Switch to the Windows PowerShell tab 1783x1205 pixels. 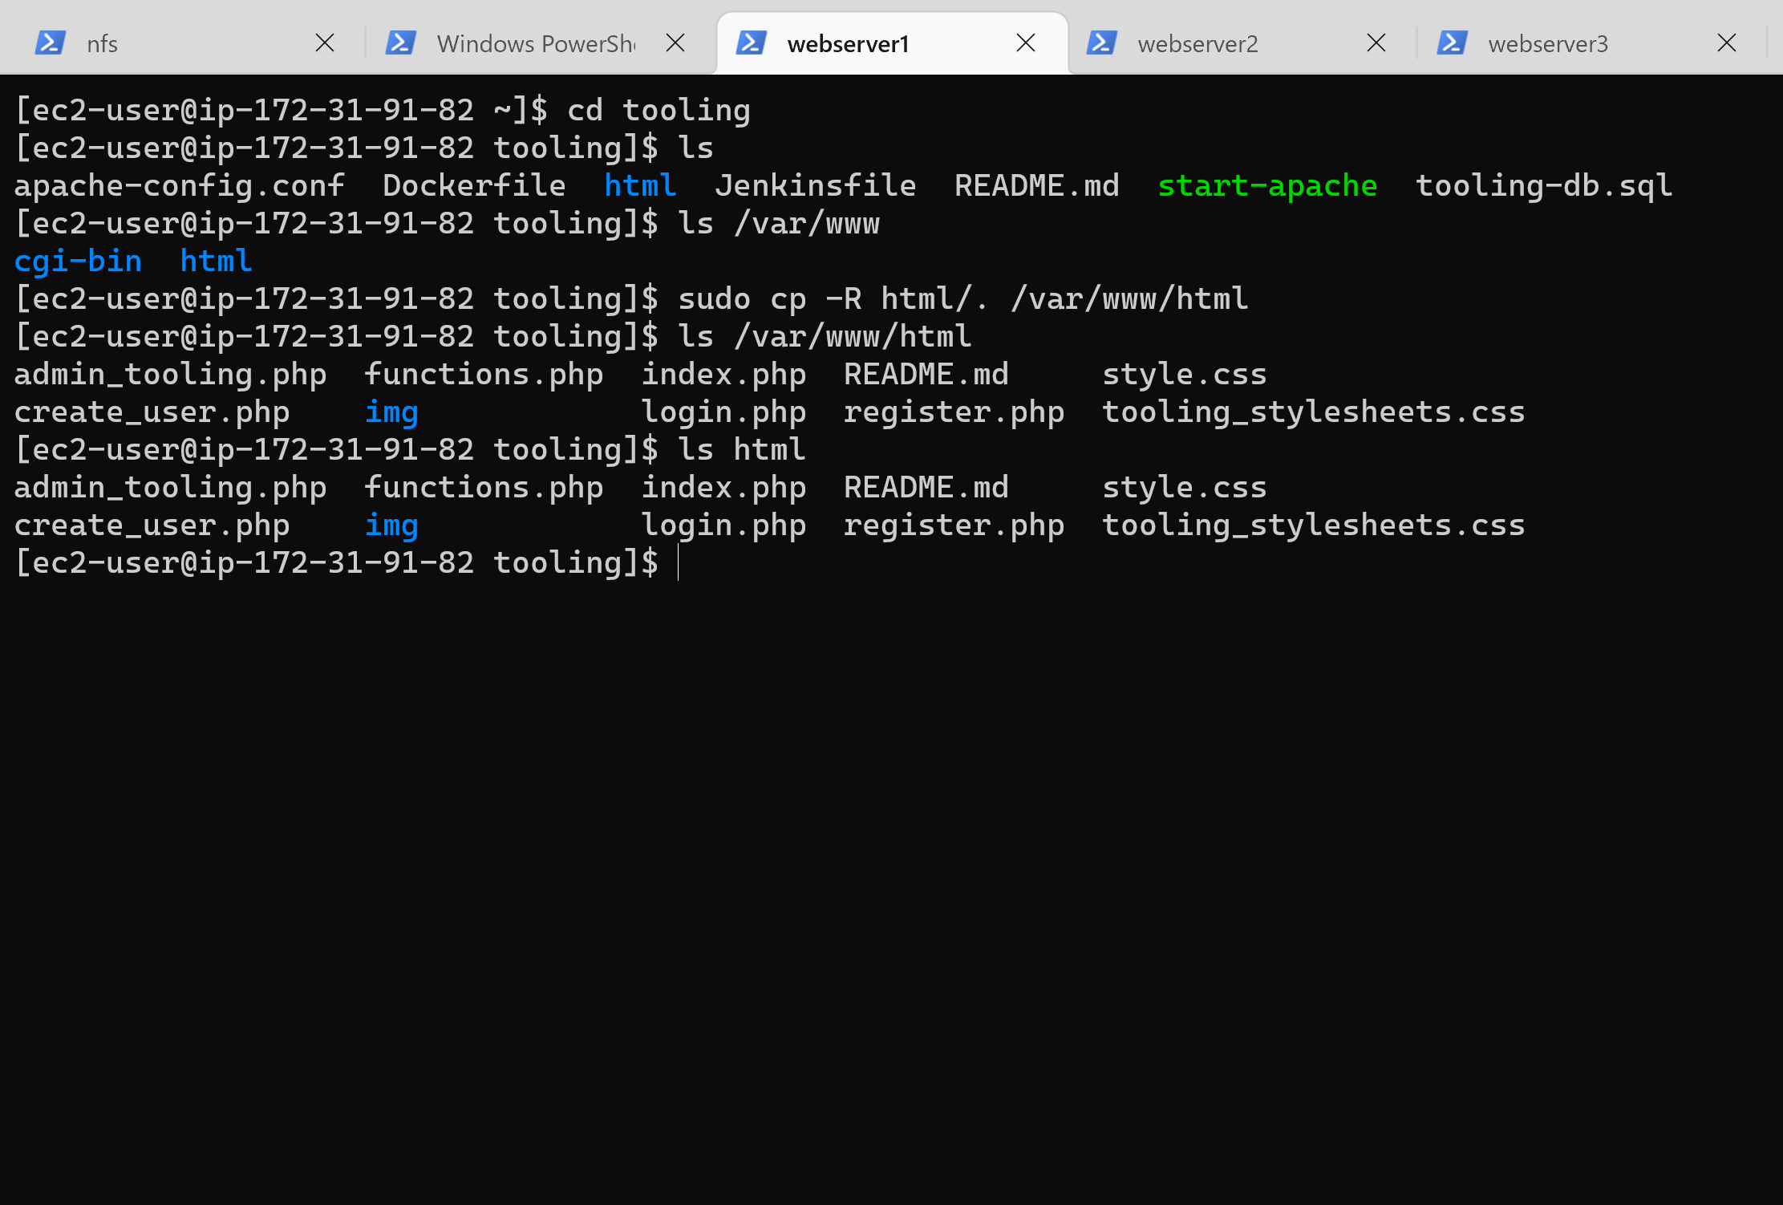[535, 43]
